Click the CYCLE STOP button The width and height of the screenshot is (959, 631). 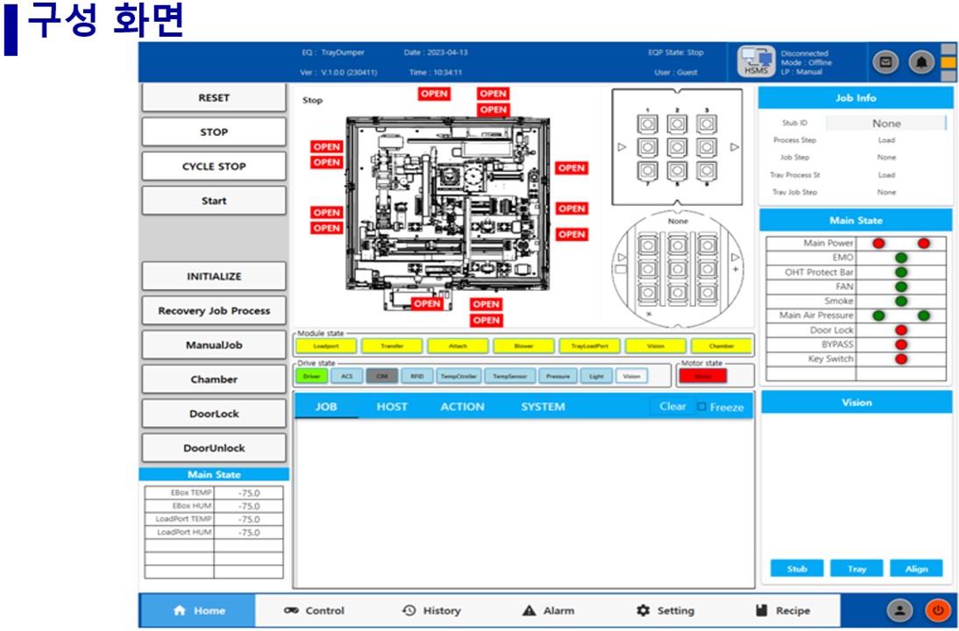click(214, 167)
